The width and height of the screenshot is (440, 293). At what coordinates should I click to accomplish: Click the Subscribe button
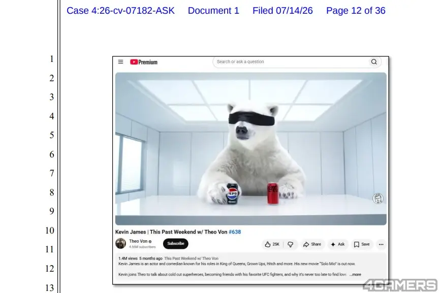coord(176,243)
